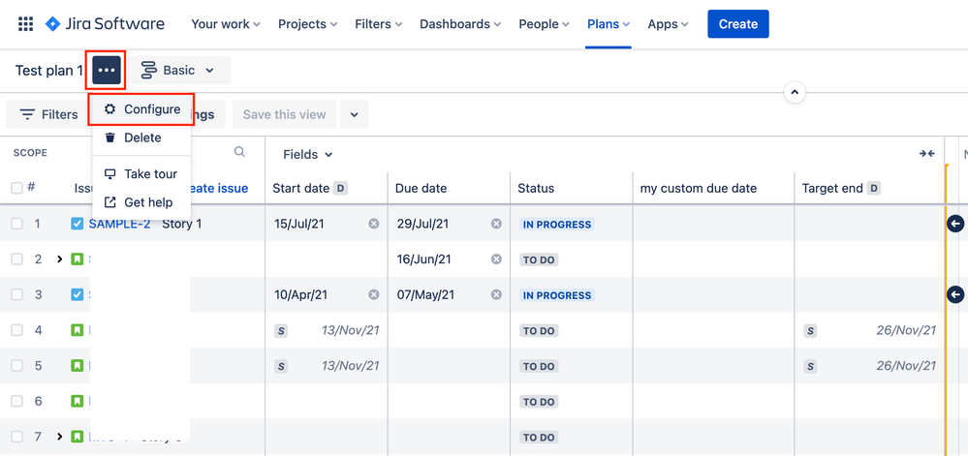Click the IN PROGRESS status in row 1
The width and height of the screenshot is (968, 456).
tap(557, 225)
